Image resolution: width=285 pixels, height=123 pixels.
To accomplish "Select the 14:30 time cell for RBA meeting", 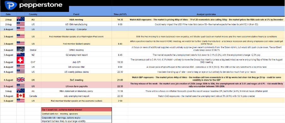I will click(x=120, y=19).
